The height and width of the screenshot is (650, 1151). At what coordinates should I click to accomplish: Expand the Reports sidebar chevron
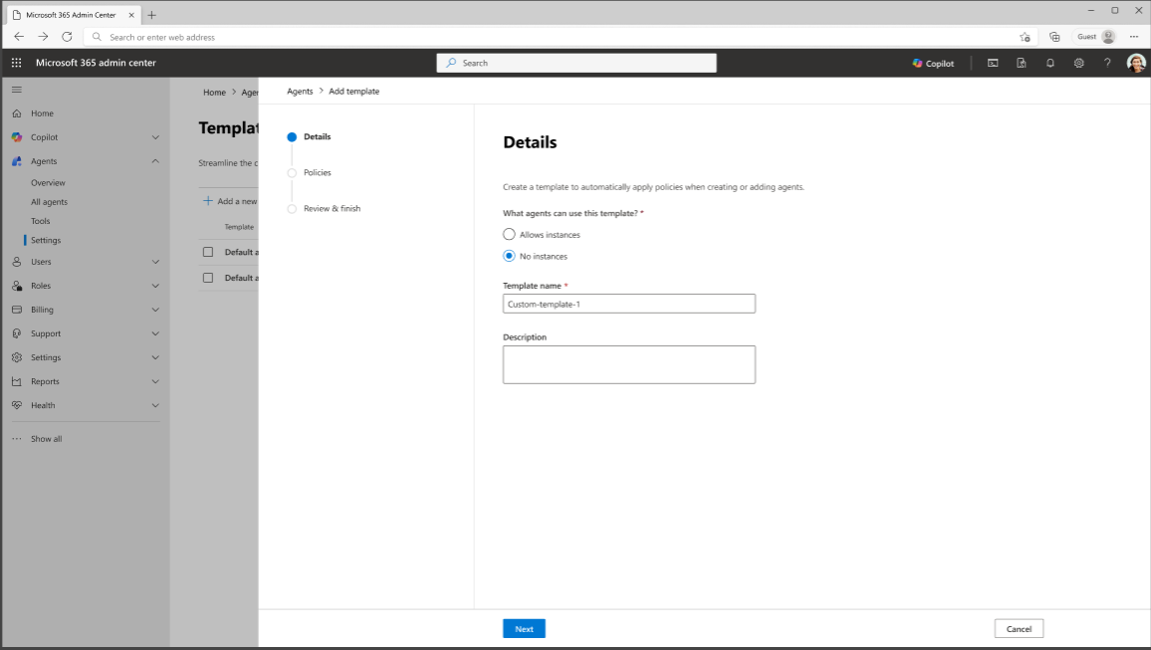pos(155,381)
